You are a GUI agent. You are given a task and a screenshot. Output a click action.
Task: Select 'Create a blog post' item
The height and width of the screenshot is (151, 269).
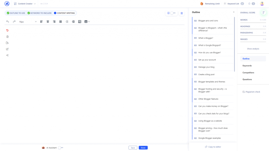(x=213, y=75)
